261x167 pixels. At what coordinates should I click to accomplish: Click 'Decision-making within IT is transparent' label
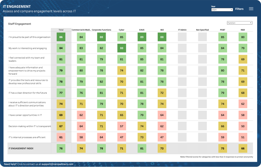point(29,126)
